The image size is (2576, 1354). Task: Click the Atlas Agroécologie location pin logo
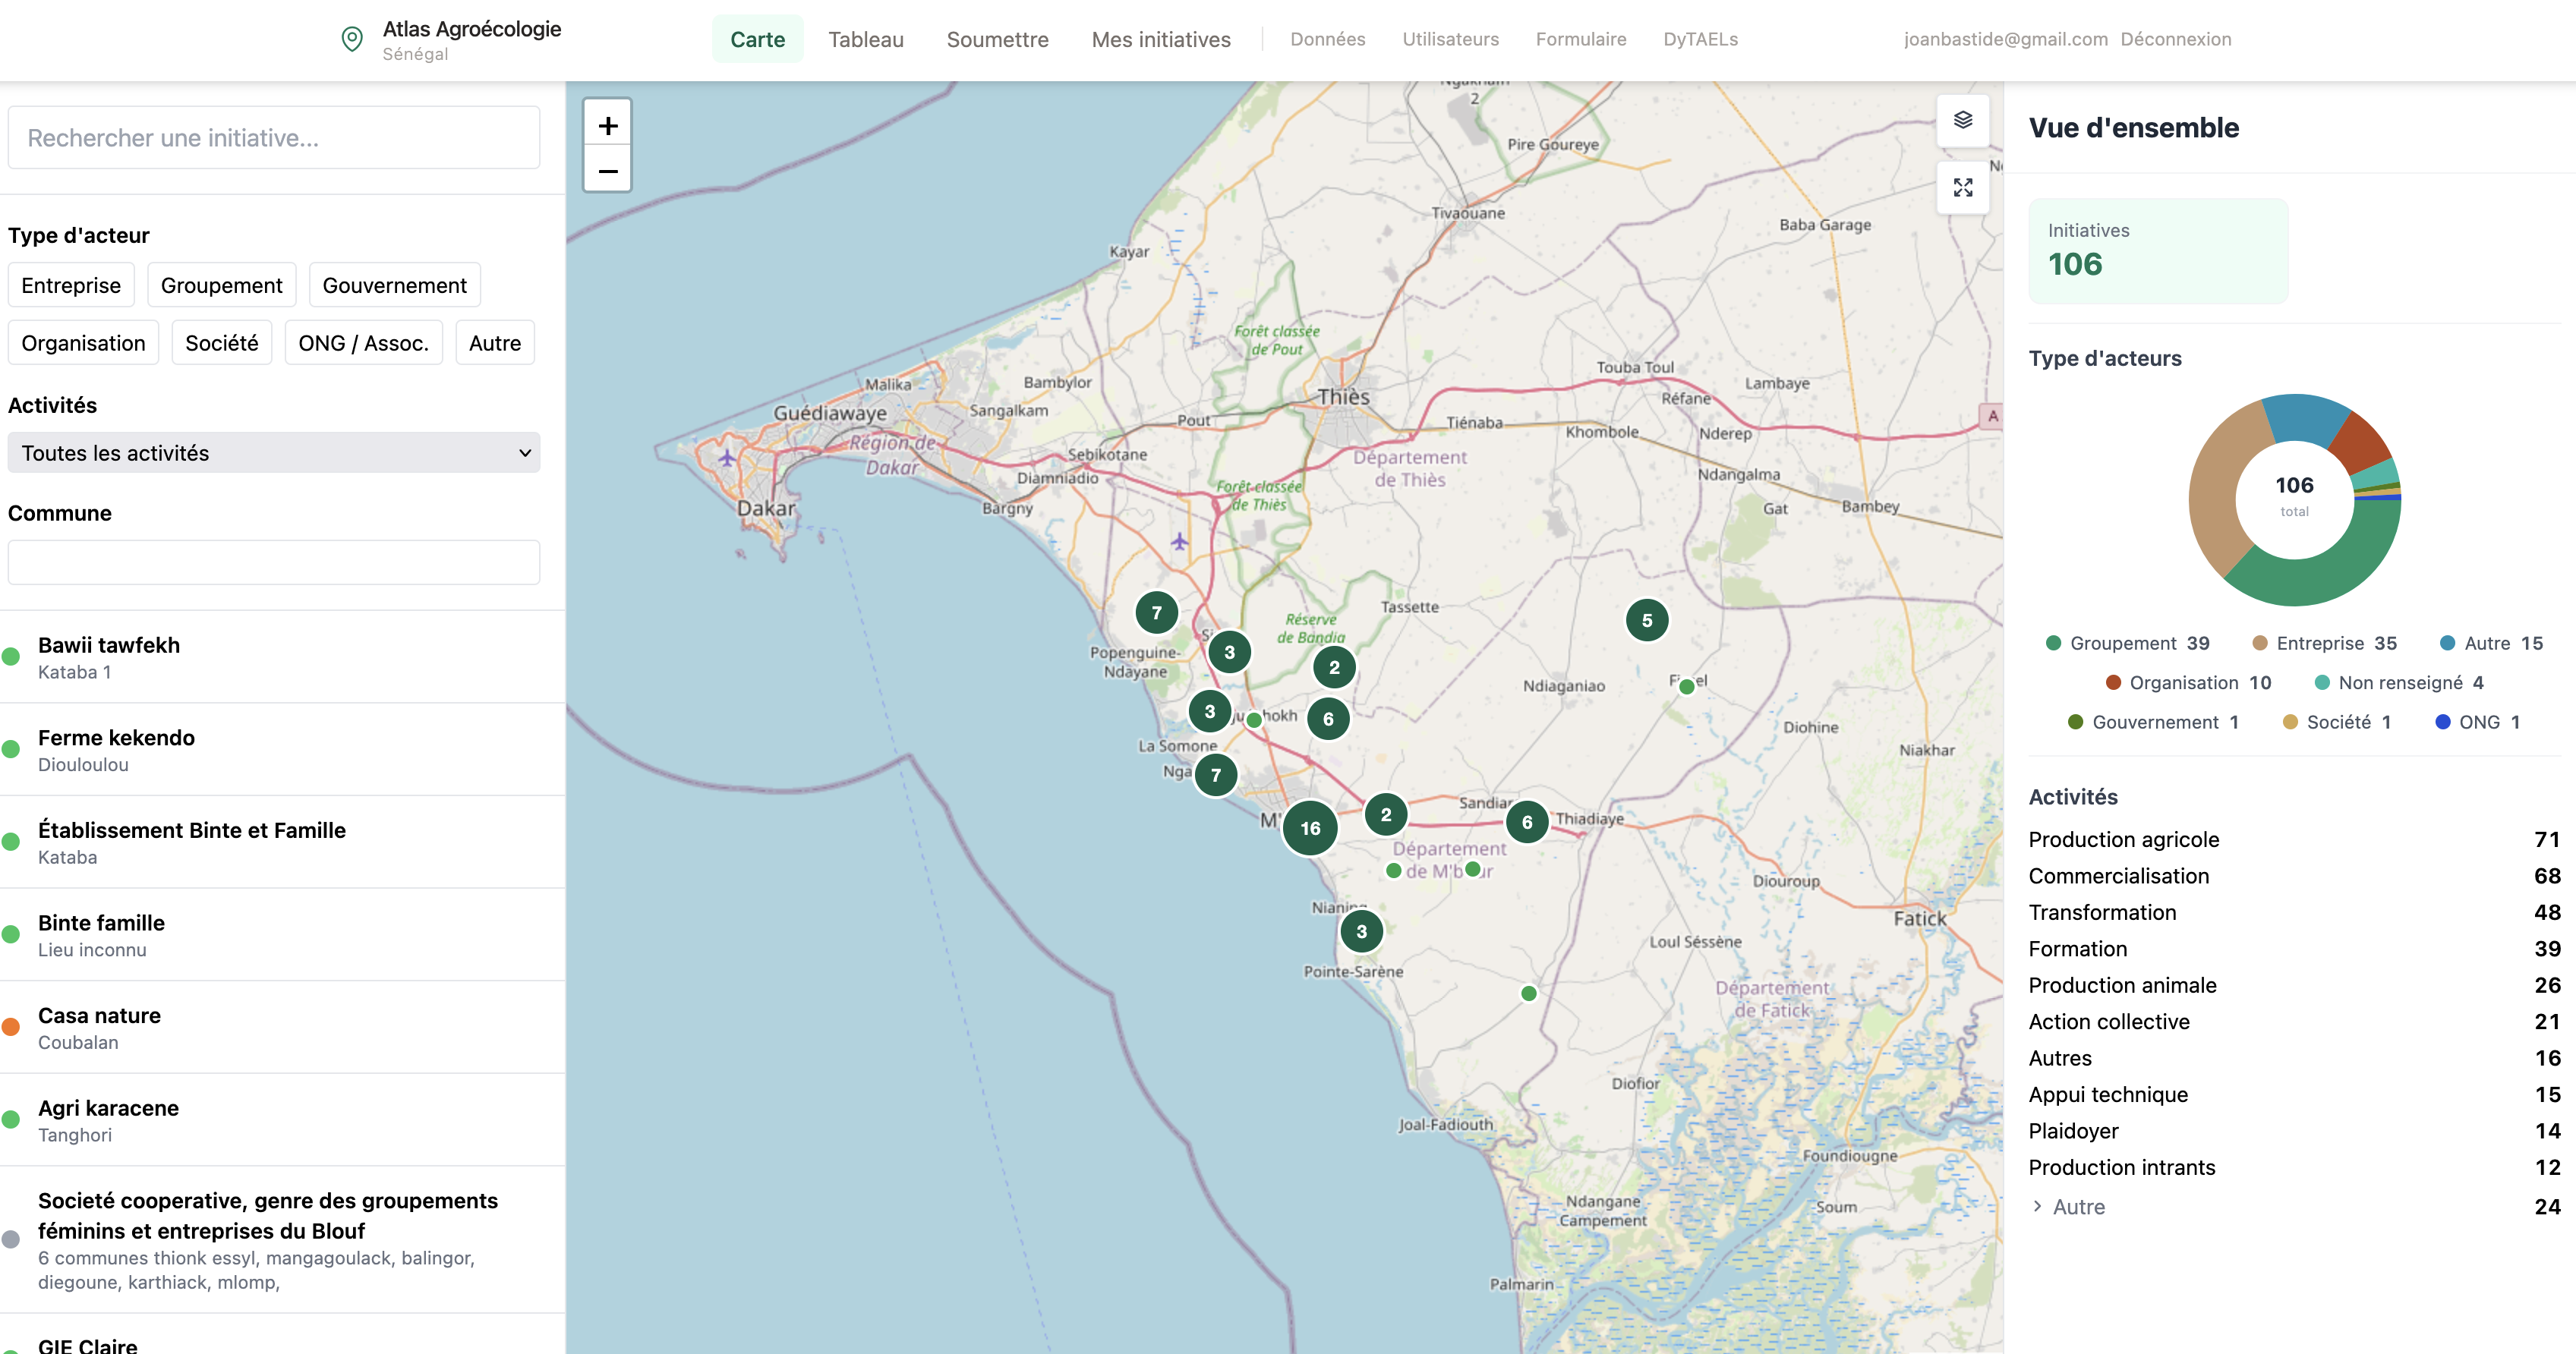tap(352, 38)
